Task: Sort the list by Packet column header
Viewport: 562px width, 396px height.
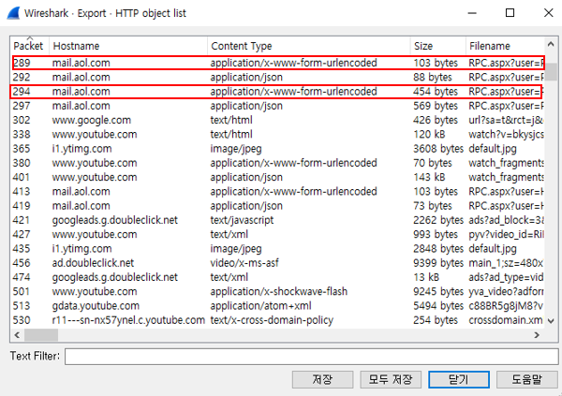Action: [29, 46]
